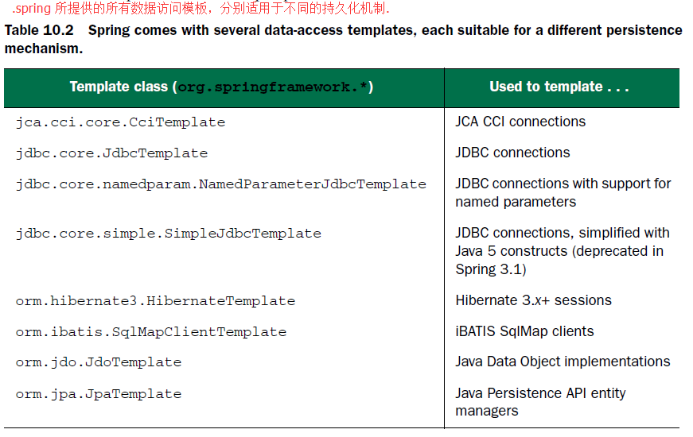Select the 'jdbc.core.JdbcTemplate' cell

(x=112, y=153)
